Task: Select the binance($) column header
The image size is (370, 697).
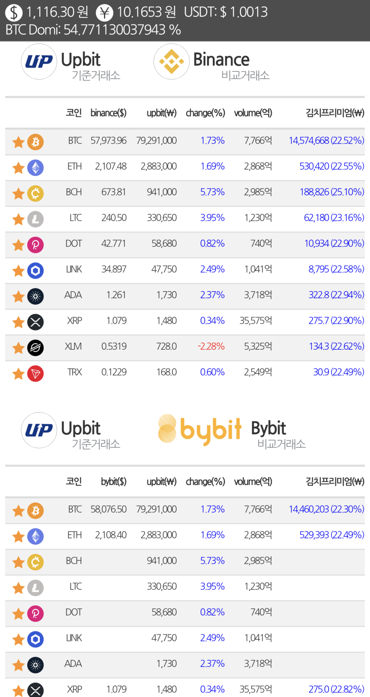Action: pos(108,113)
